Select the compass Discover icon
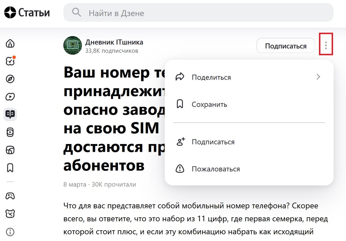Image resolution: width=346 pixels, height=241 pixels. tap(10, 79)
